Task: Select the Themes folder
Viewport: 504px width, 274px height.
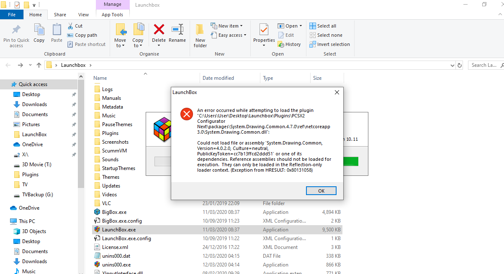Action: 111,177
